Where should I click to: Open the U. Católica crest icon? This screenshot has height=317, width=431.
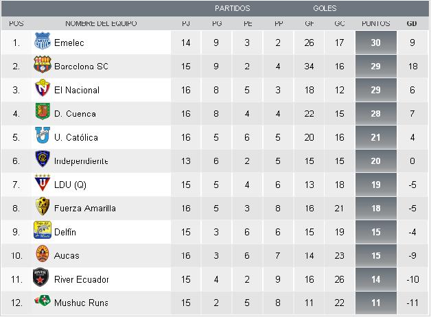(43, 137)
